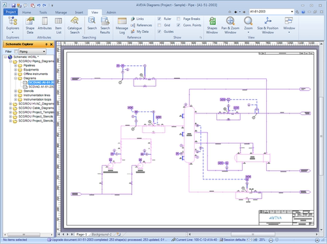Open the Zoom dropdown in ribbon
The height and width of the screenshot is (244, 327).
click(248, 25)
